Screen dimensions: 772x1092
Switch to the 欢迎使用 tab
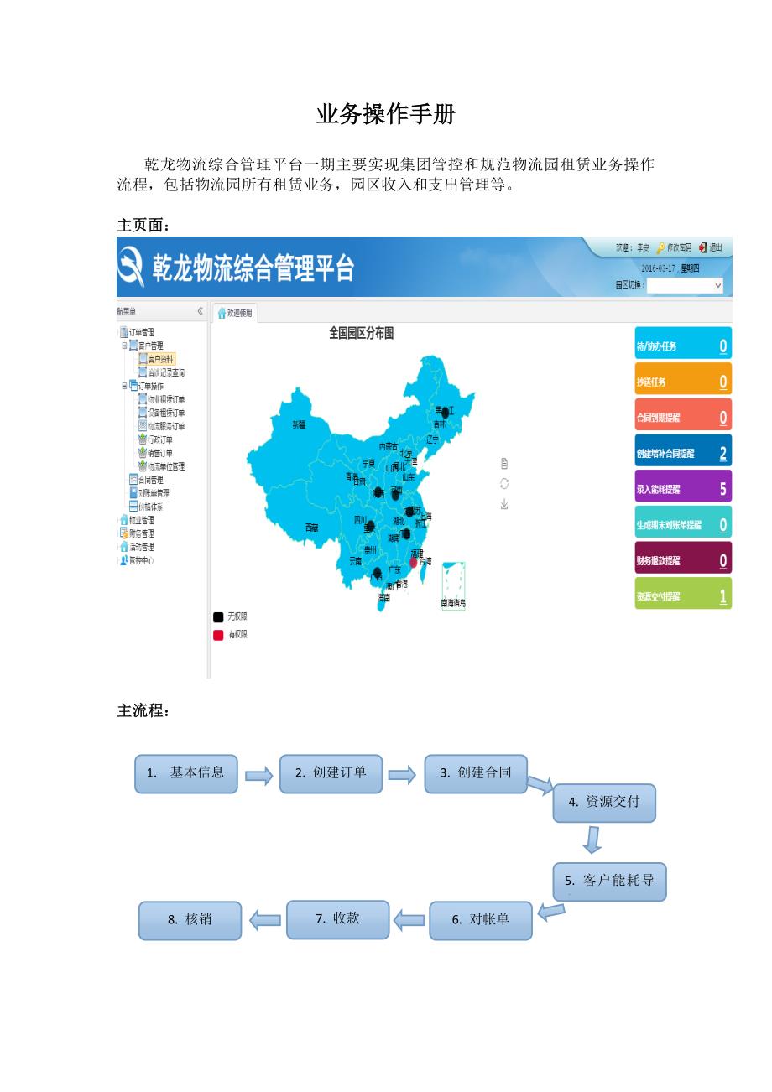pyautogui.click(x=235, y=313)
